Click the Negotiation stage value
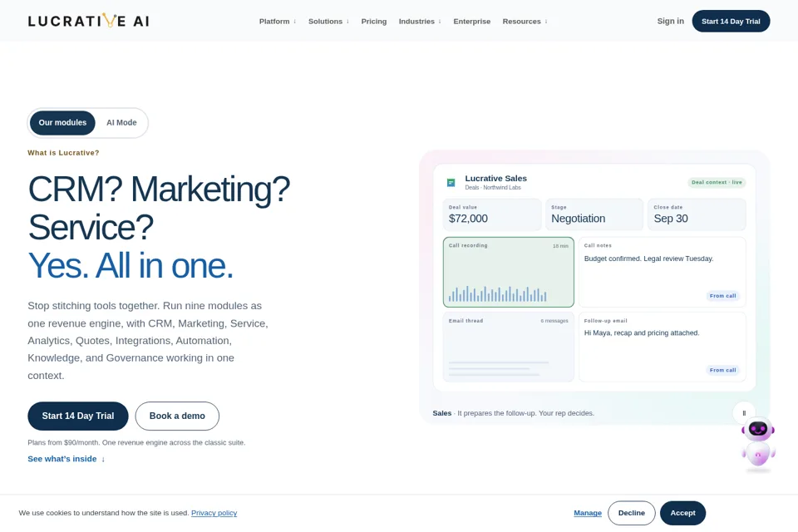This screenshot has width=798, height=532. coord(579,219)
